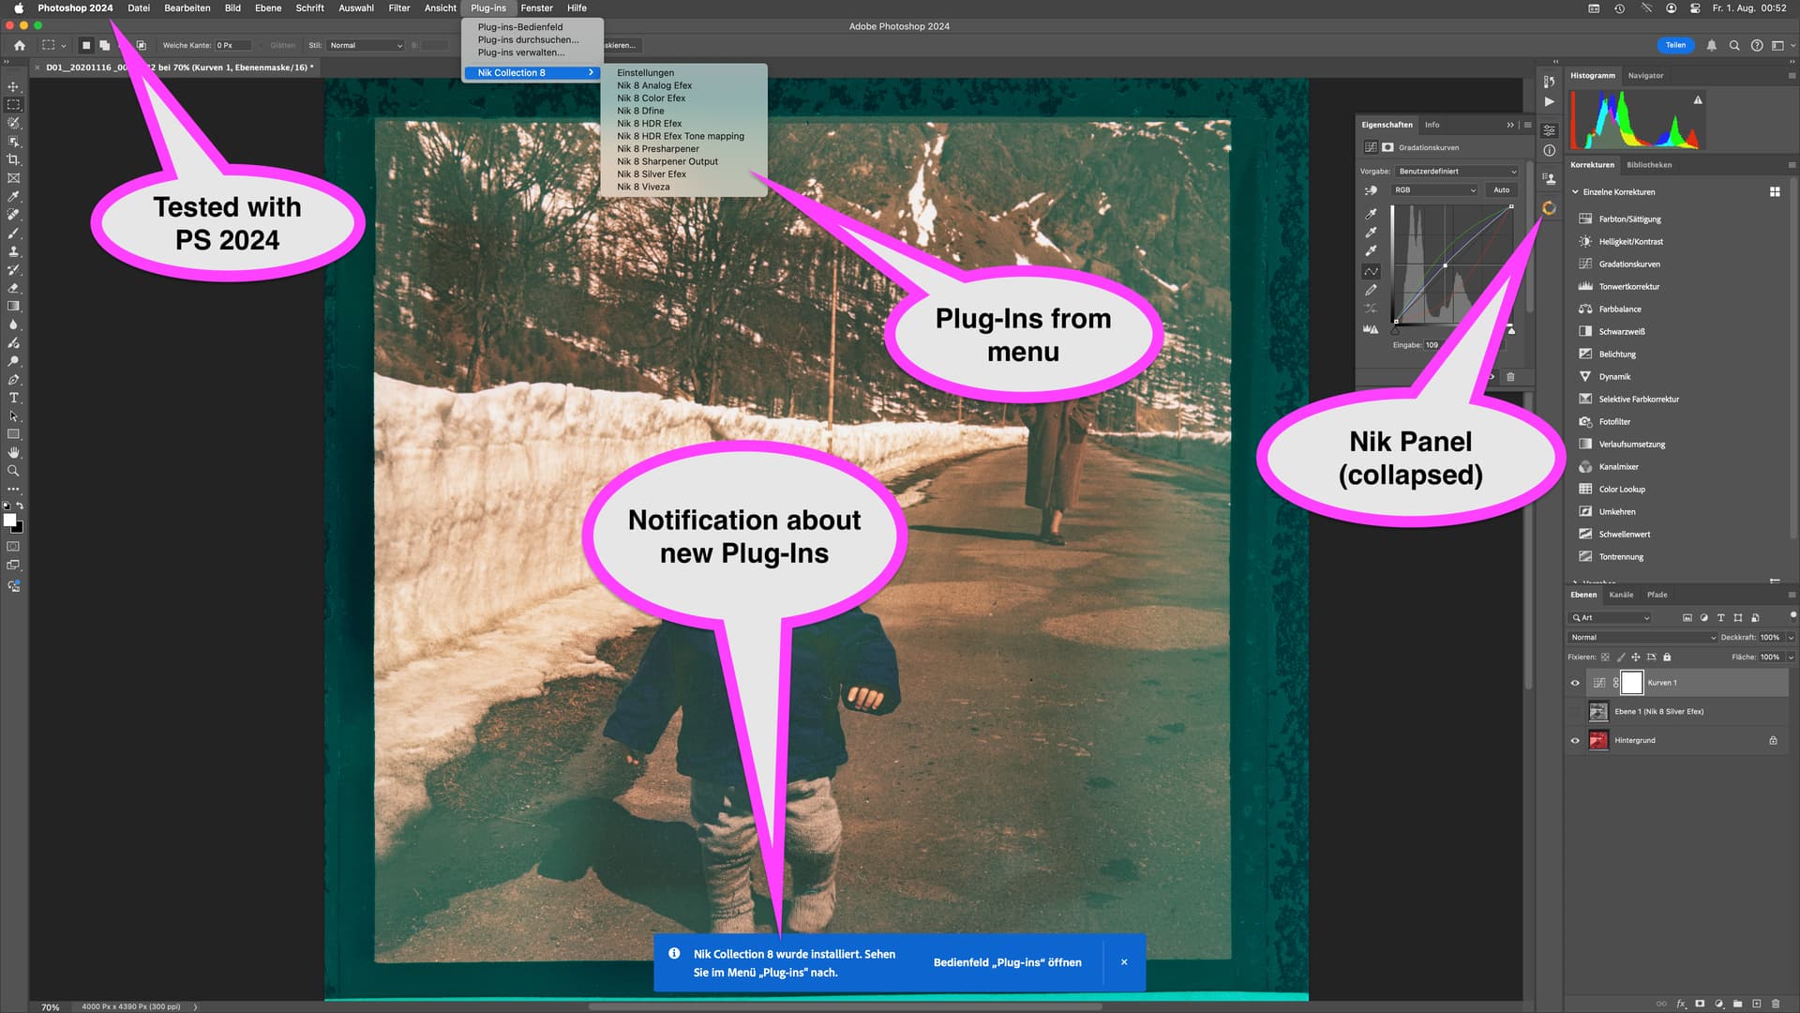Image resolution: width=1800 pixels, height=1013 pixels.
Task: Choose Plug-ins durchsuchen... from menu
Action: 528,39
